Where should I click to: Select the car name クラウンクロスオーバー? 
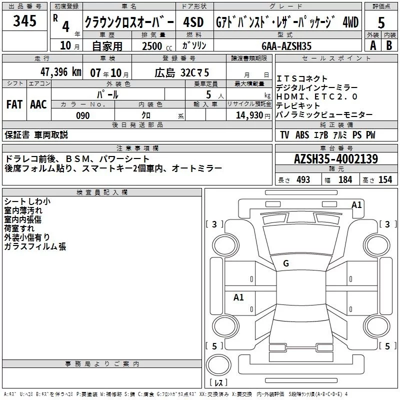[x=129, y=22]
